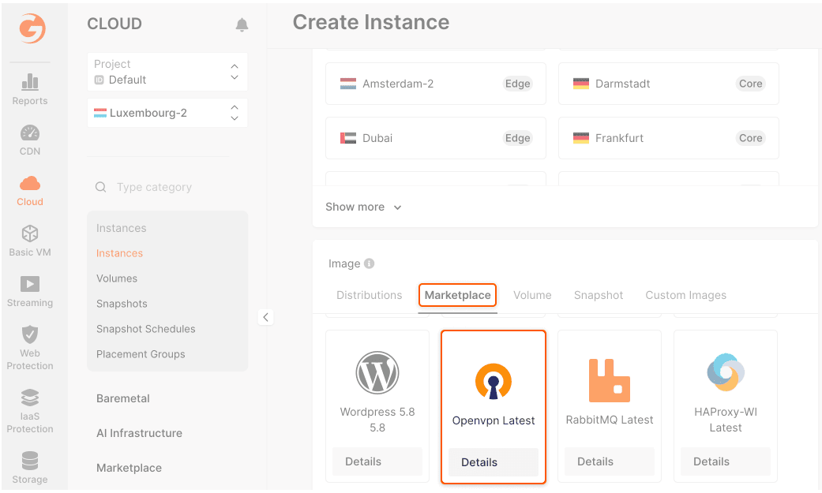822x493 pixels.
Task: Click the Type category search field
Action: (166, 187)
